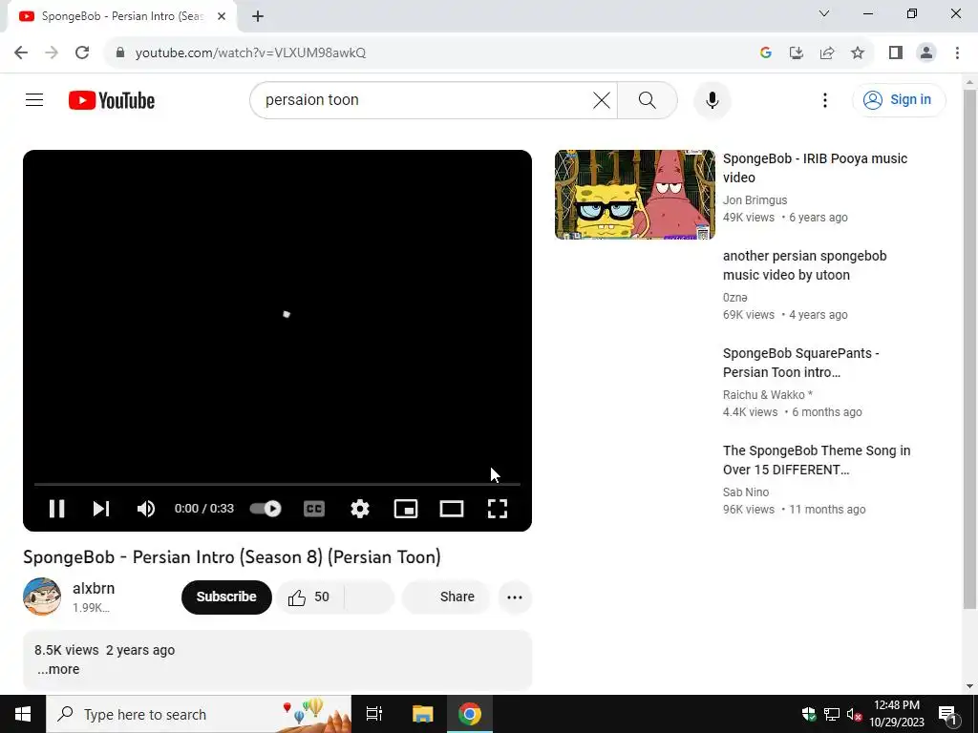Open a new browser tab

pos(258,16)
